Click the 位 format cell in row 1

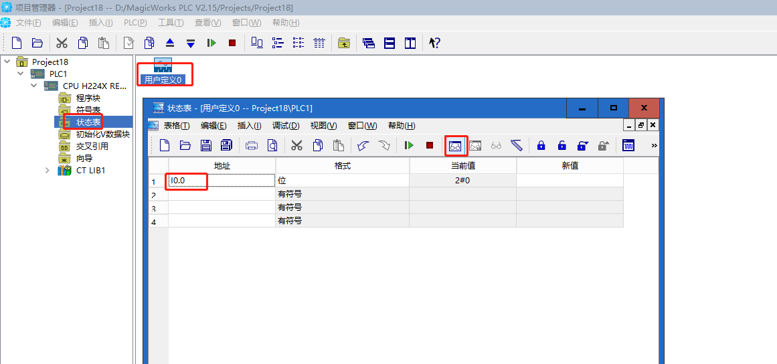pos(343,181)
